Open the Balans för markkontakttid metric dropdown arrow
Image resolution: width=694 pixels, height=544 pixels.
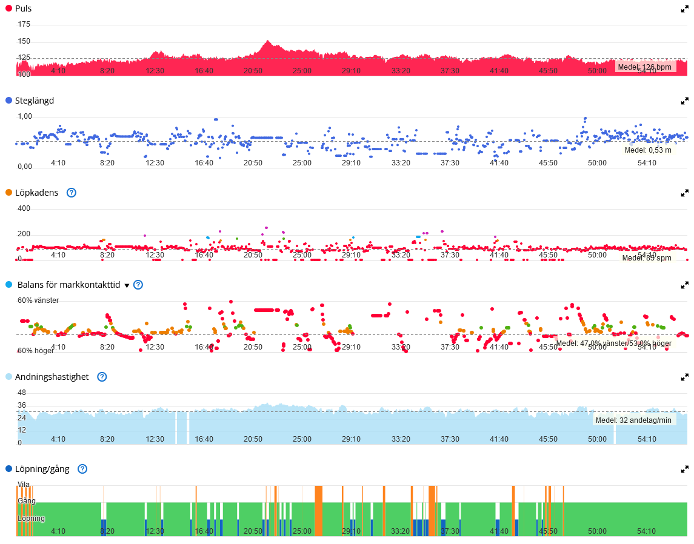(x=127, y=286)
